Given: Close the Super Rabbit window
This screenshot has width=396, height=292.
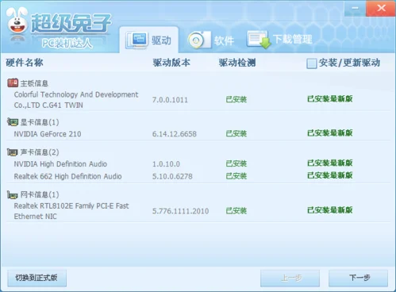Looking at the screenshot, I should click(381, 8).
